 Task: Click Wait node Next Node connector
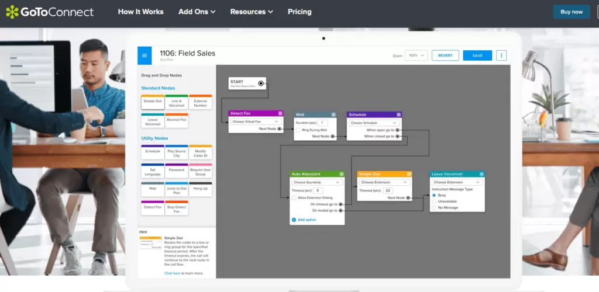coord(333,136)
